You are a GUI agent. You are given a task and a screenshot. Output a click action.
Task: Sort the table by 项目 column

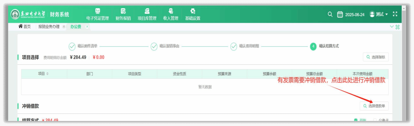point(48,74)
